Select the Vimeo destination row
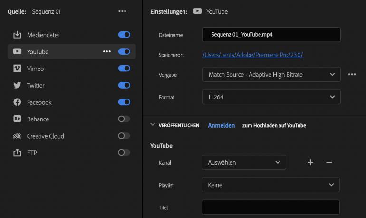The width and height of the screenshot is (366, 218). coord(71,69)
